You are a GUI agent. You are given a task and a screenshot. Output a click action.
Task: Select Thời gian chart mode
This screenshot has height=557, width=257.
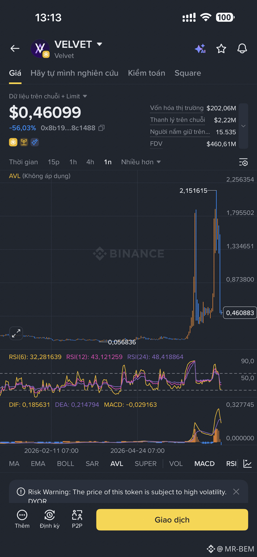click(x=23, y=162)
